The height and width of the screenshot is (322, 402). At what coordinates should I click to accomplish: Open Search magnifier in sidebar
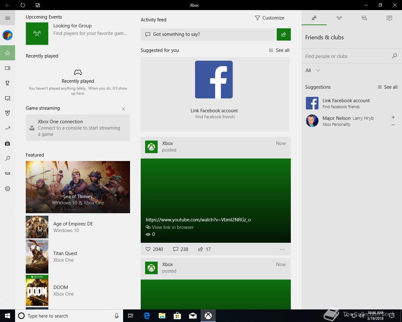tap(8, 158)
